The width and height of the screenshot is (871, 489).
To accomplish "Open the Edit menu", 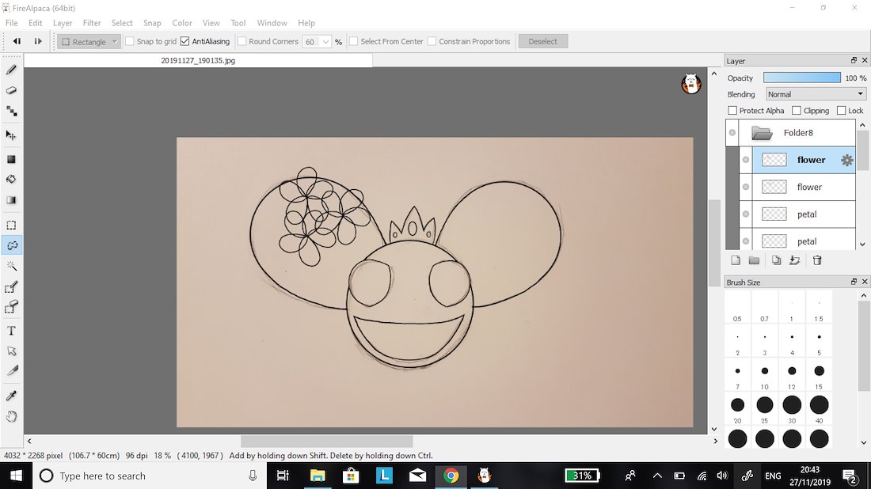I will (x=35, y=23).
